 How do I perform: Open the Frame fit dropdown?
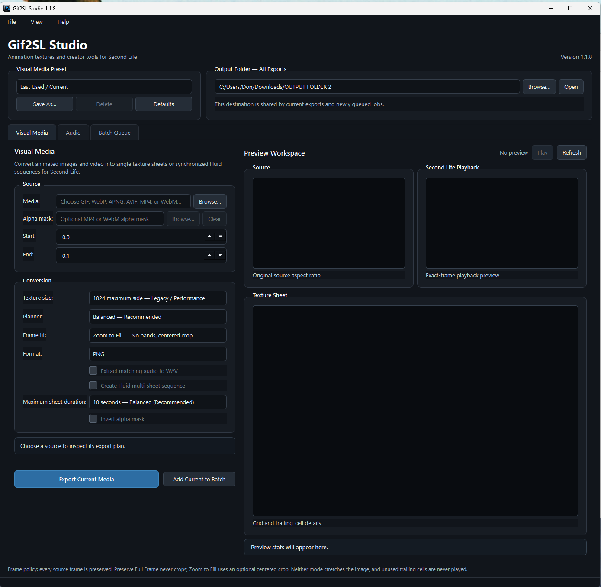(x=157, y=335)
